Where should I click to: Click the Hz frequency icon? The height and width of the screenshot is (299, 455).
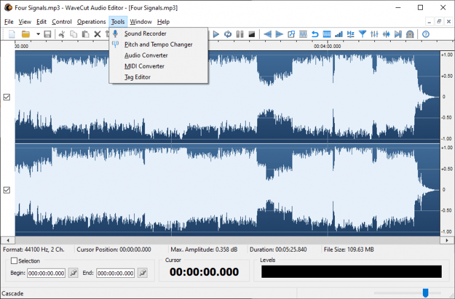(351, 34)
